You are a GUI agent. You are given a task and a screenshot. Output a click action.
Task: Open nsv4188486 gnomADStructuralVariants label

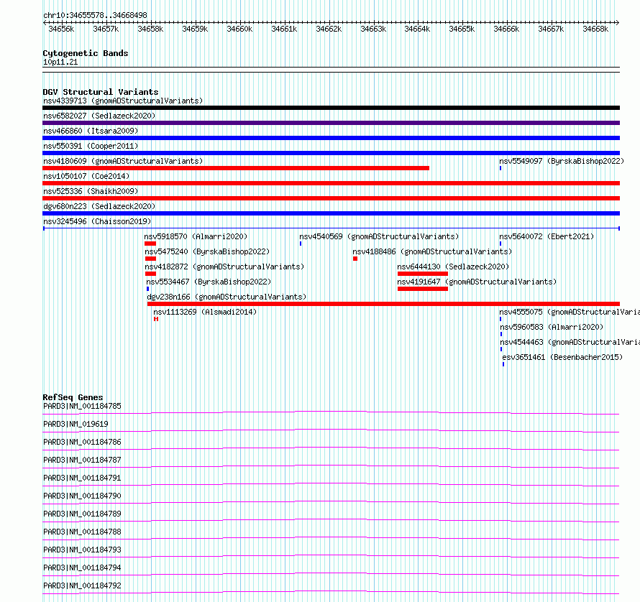coord(432,251)
